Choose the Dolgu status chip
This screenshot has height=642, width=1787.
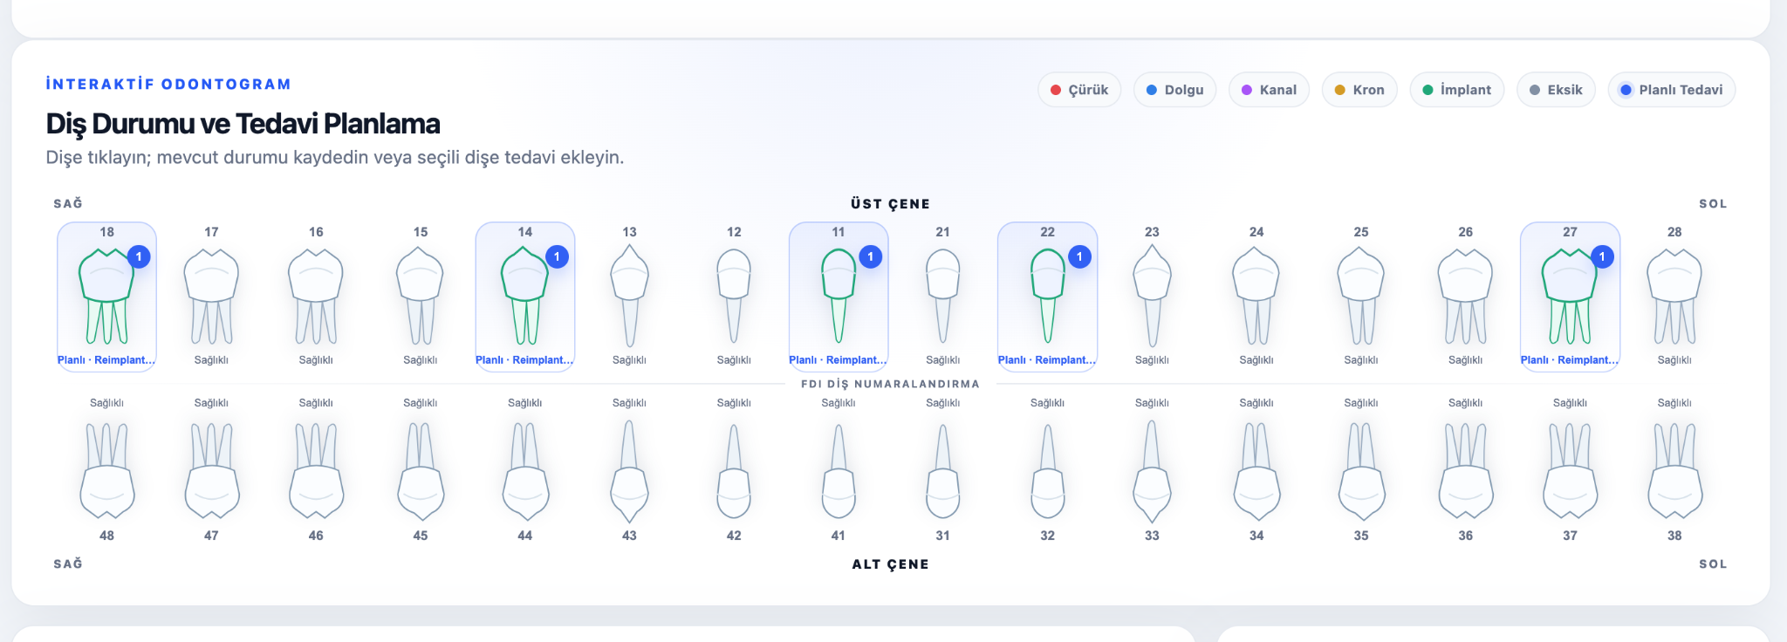click(1174, 90)
